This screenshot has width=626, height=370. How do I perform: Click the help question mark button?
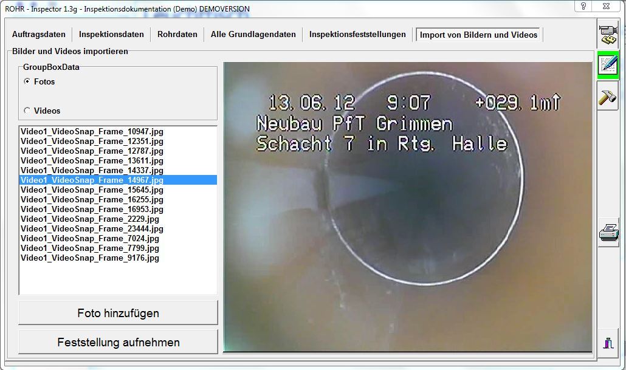(x=583, y=6)
